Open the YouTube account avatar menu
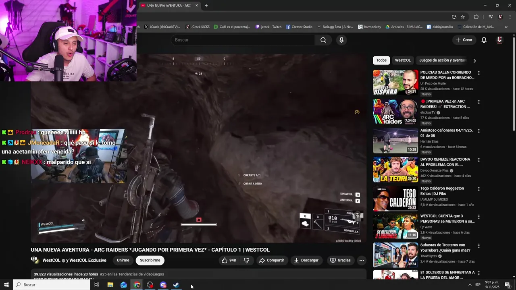Screen dimensions: 516x290 [x=499, y=40]
